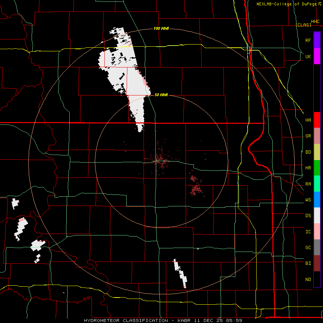Click the narrow dry snow streak south-southeast of the radar
The image size is (323, 323).
(180, 273)
